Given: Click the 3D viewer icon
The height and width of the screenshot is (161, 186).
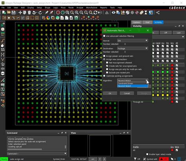Looking at the screenshot, I should 107,13.
